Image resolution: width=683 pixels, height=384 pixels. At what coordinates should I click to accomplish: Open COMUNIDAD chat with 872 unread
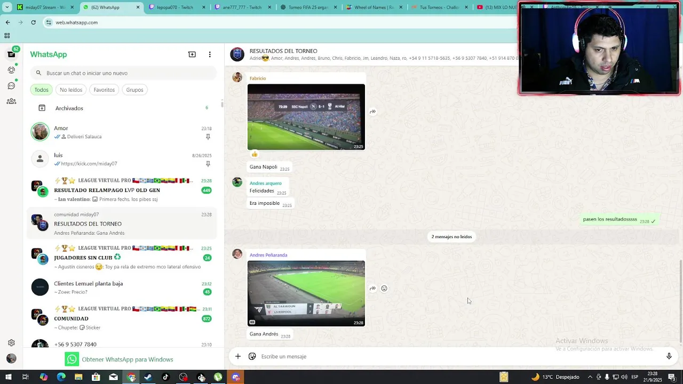pos(122,318)
